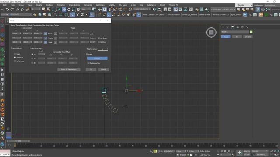The height and width of the screenshot is (157, 280).
Task: Click Reset All Parameters button
Action: tap(69, 69)
